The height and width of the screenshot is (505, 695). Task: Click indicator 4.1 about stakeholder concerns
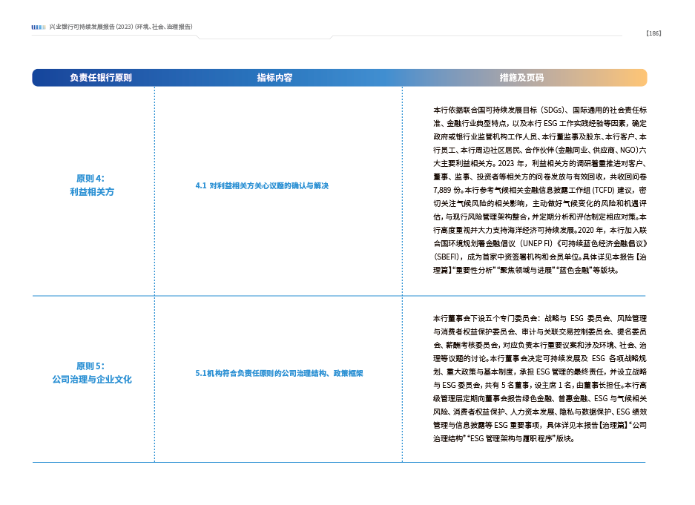point(261,185)
